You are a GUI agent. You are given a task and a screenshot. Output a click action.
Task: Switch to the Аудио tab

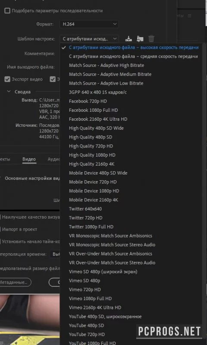point(53,159)
